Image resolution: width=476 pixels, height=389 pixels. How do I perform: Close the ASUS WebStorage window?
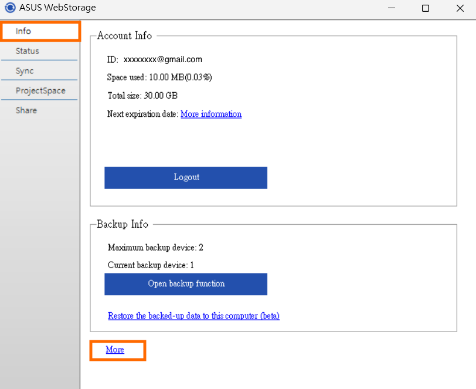[x=460, y=8]
